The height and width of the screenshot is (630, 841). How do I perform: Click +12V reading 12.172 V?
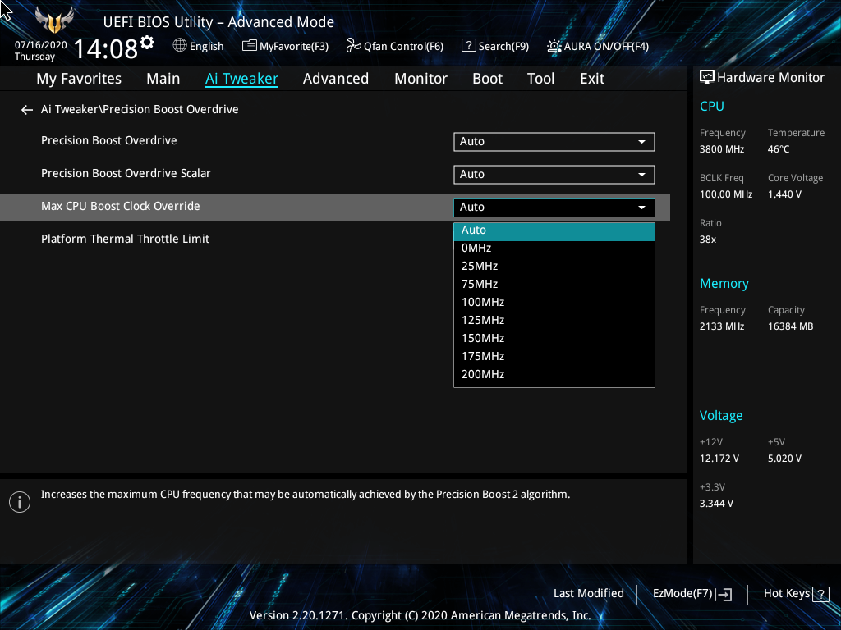pyautogui.click(x=719, y=459)
